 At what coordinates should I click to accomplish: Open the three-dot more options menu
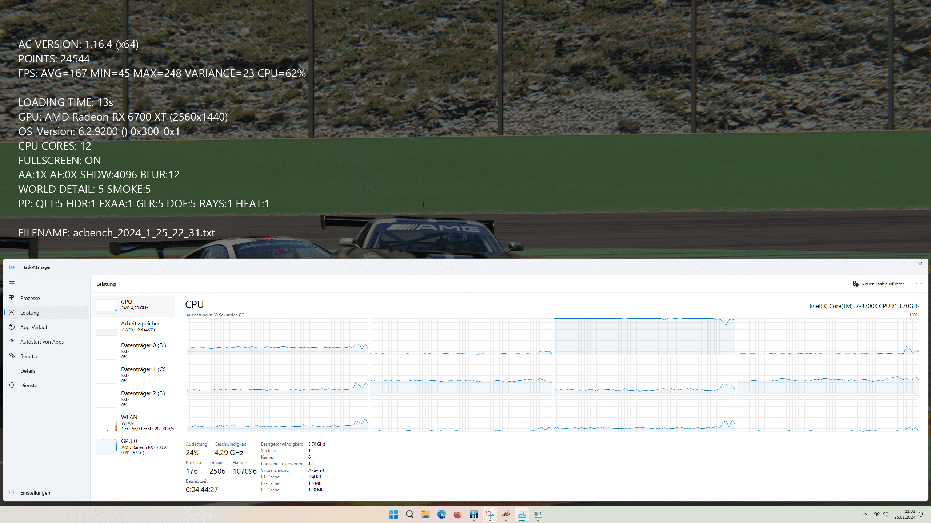(x=919, y=284)
